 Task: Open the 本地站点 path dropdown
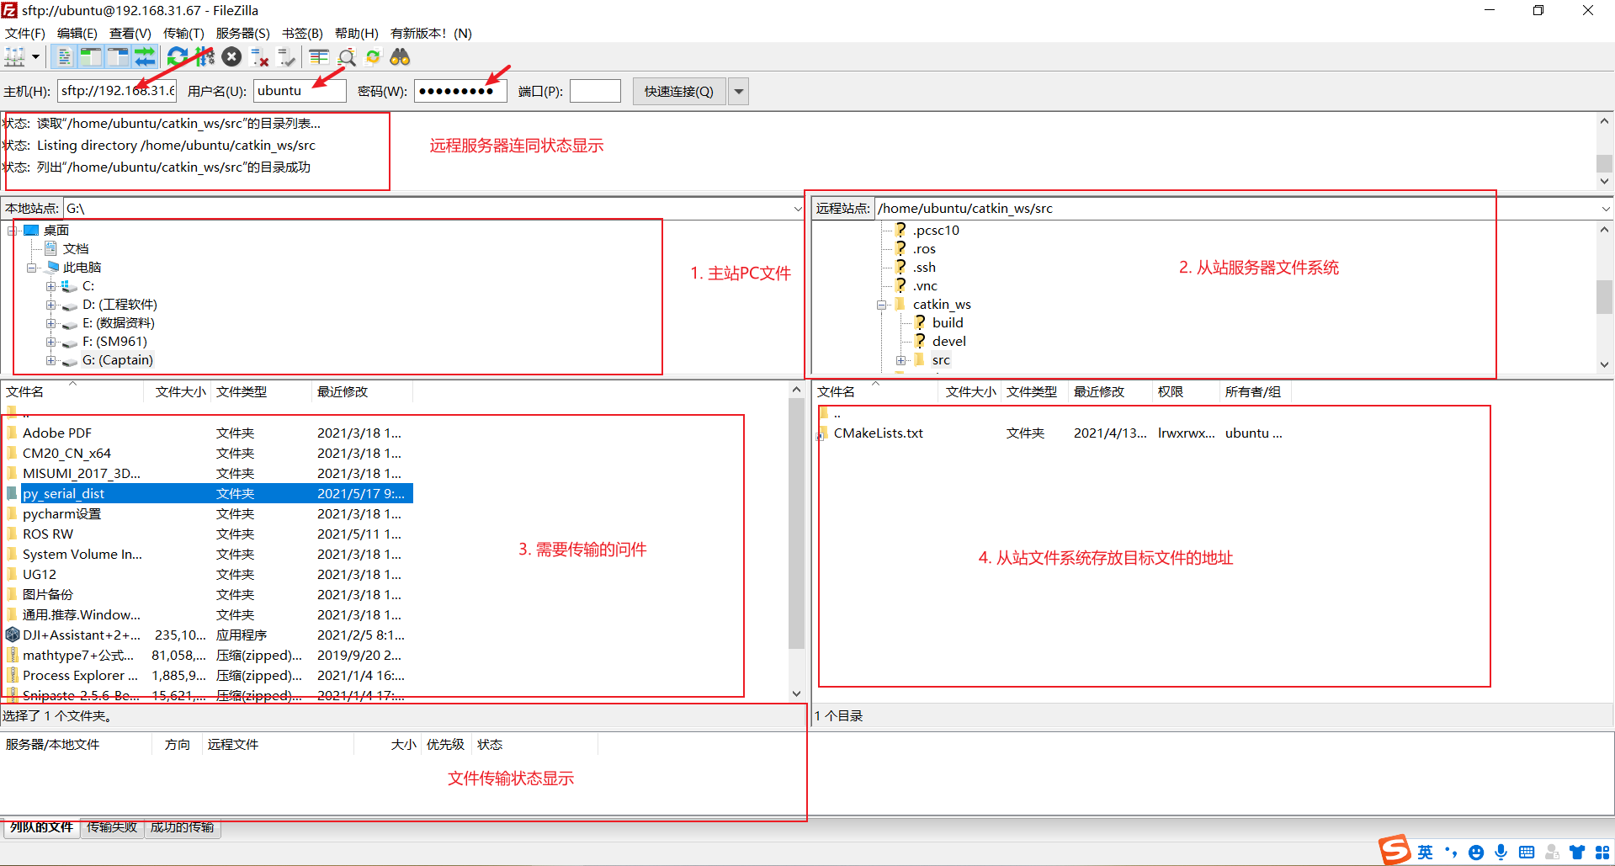pos(798,209)
